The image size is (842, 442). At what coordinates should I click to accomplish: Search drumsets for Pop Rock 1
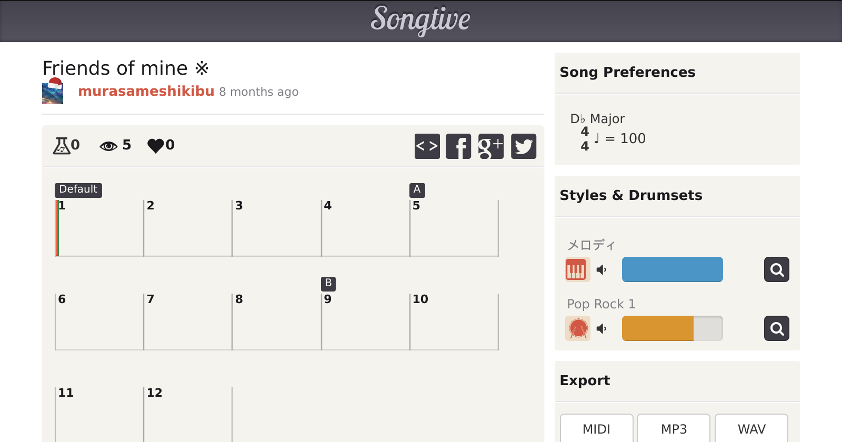pos(776,329)
